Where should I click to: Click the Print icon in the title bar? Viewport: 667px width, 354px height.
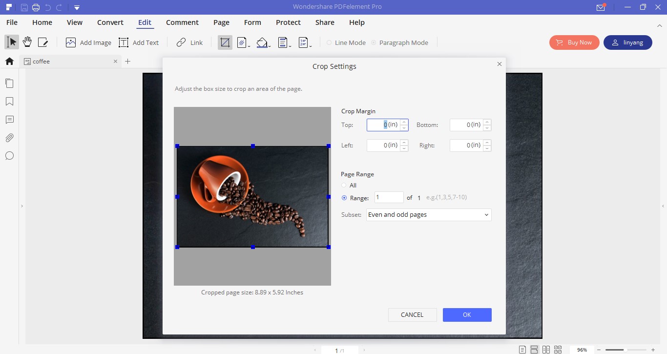pos(36,7)
